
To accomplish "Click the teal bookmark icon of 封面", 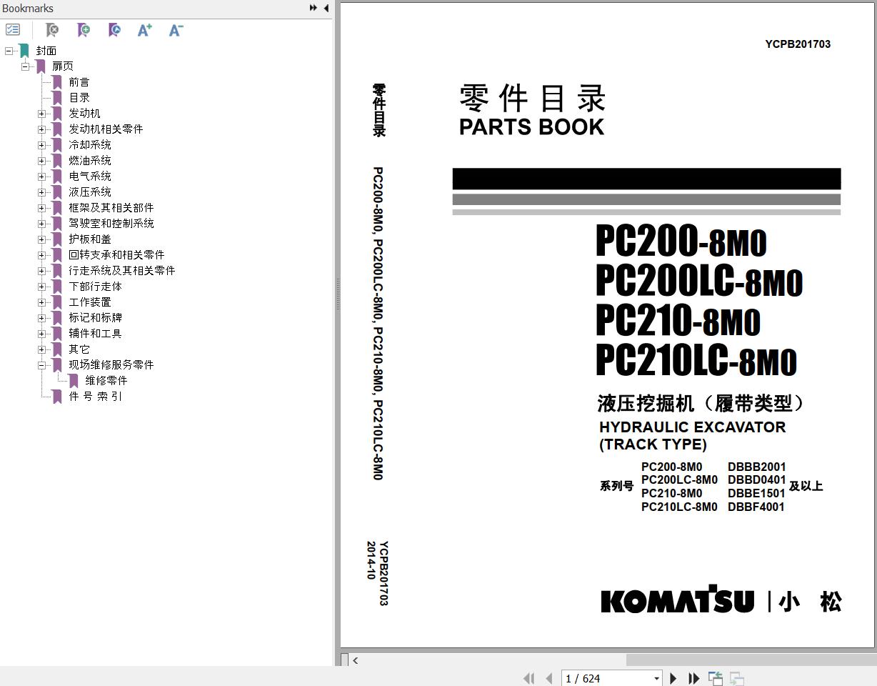I will tap(24, 51).
